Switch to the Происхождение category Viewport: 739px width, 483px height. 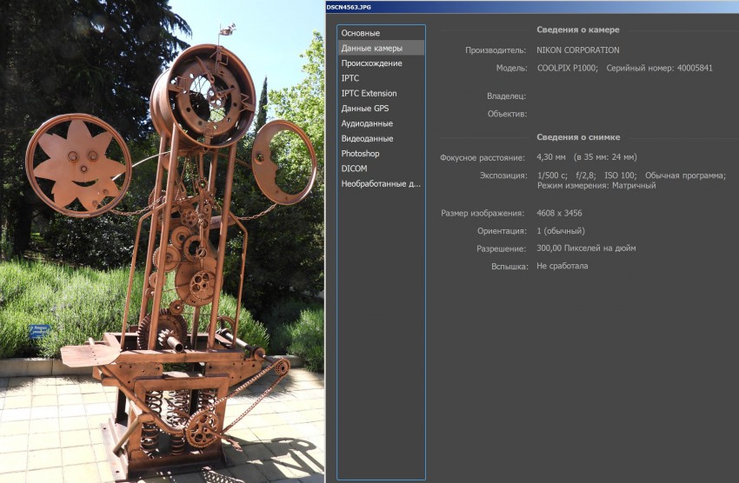click(x=371, y=63)
